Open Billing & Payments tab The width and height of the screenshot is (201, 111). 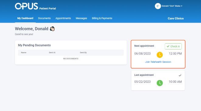coord(102,18)
